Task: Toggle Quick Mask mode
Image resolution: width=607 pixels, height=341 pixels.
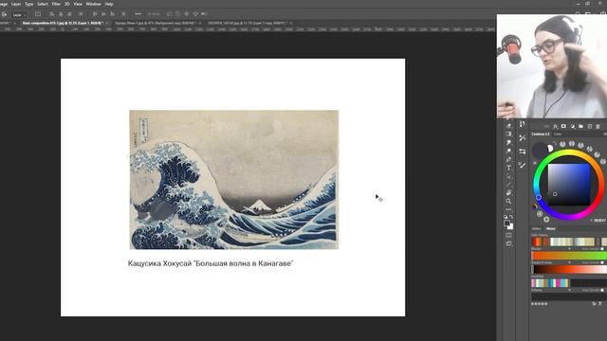Action: pos(508,235)
